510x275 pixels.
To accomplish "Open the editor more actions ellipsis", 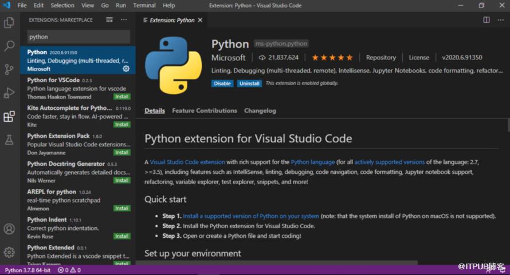I will [501, 20].
